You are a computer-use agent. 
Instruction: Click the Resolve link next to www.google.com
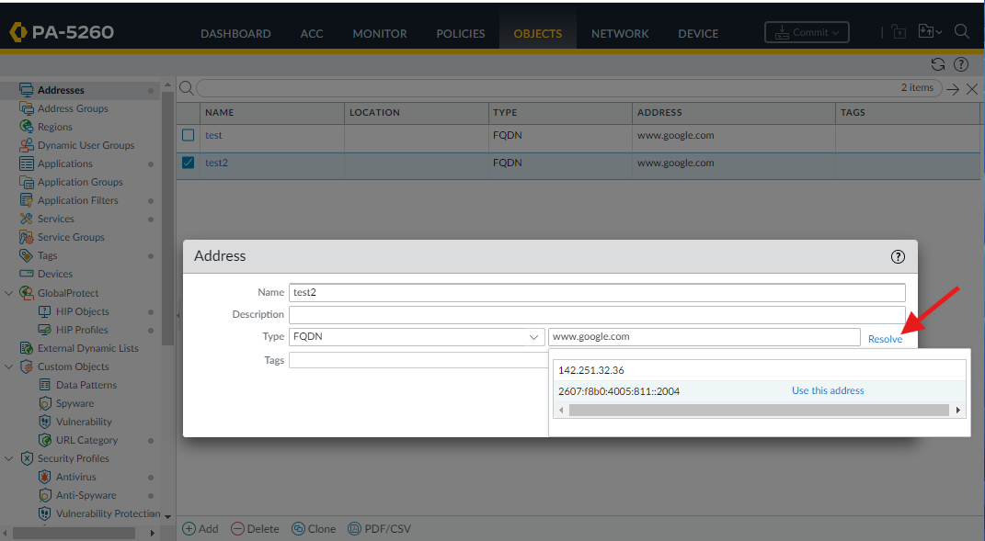[x=884, y=338]
